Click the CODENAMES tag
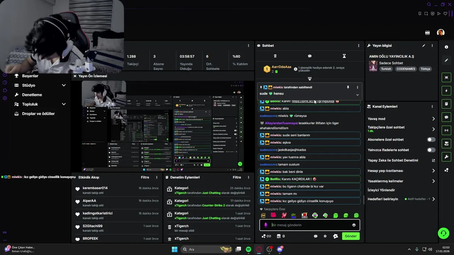Viewport: 454px width, 255px height. point(406,69)
